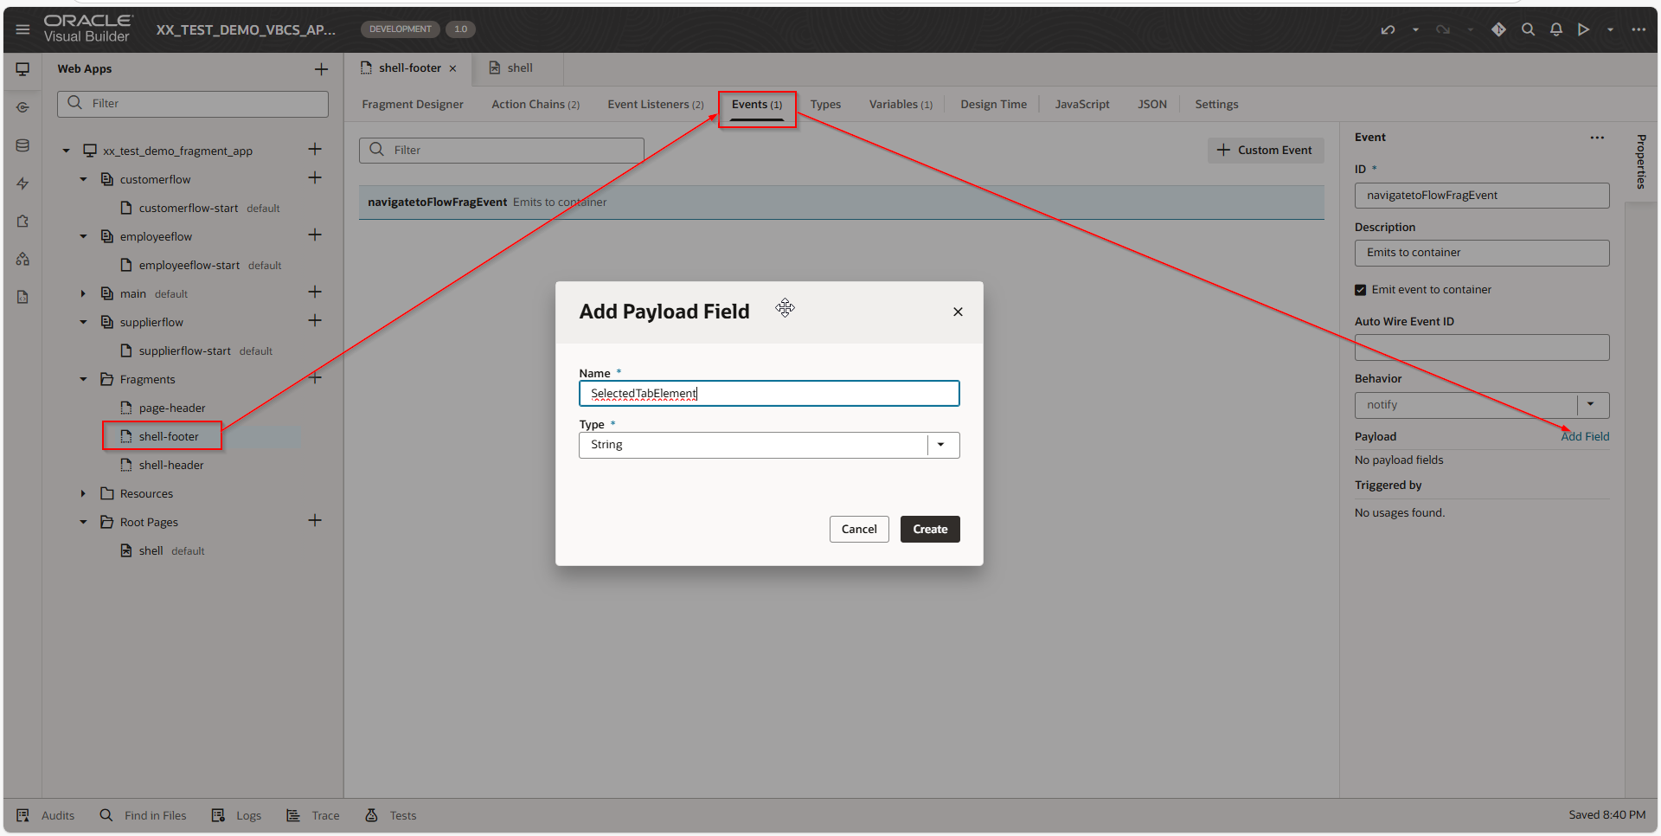Run the application with the play icon

[1584, 29]
